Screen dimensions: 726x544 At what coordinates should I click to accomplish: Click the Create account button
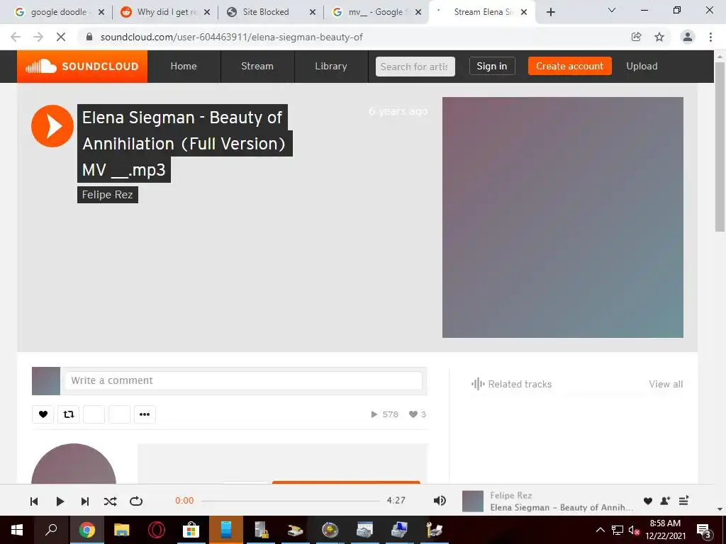(x=569, y=66)
